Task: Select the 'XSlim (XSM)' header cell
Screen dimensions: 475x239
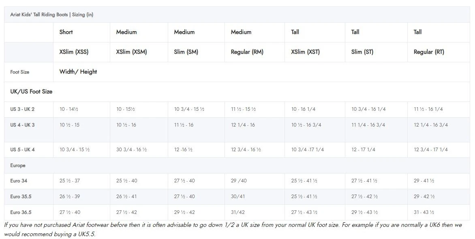Action: (131, 52)
